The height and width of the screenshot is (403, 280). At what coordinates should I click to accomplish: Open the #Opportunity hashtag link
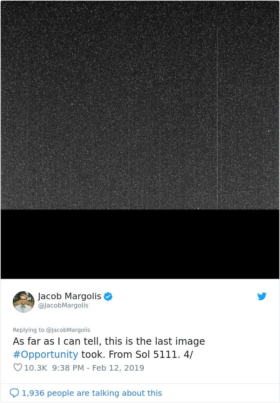coord(46,354)
